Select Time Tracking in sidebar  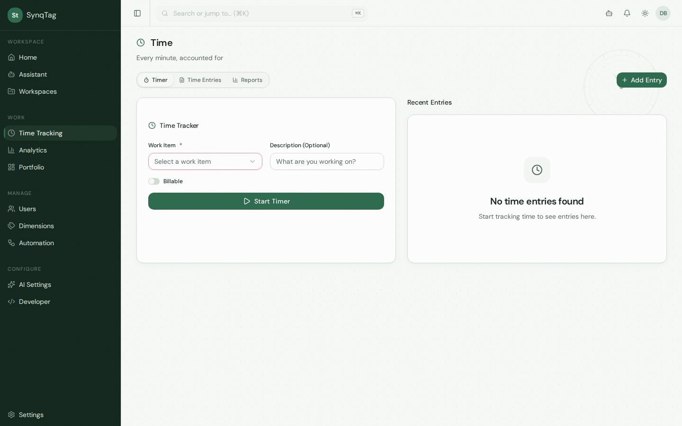tap(60, 133)
